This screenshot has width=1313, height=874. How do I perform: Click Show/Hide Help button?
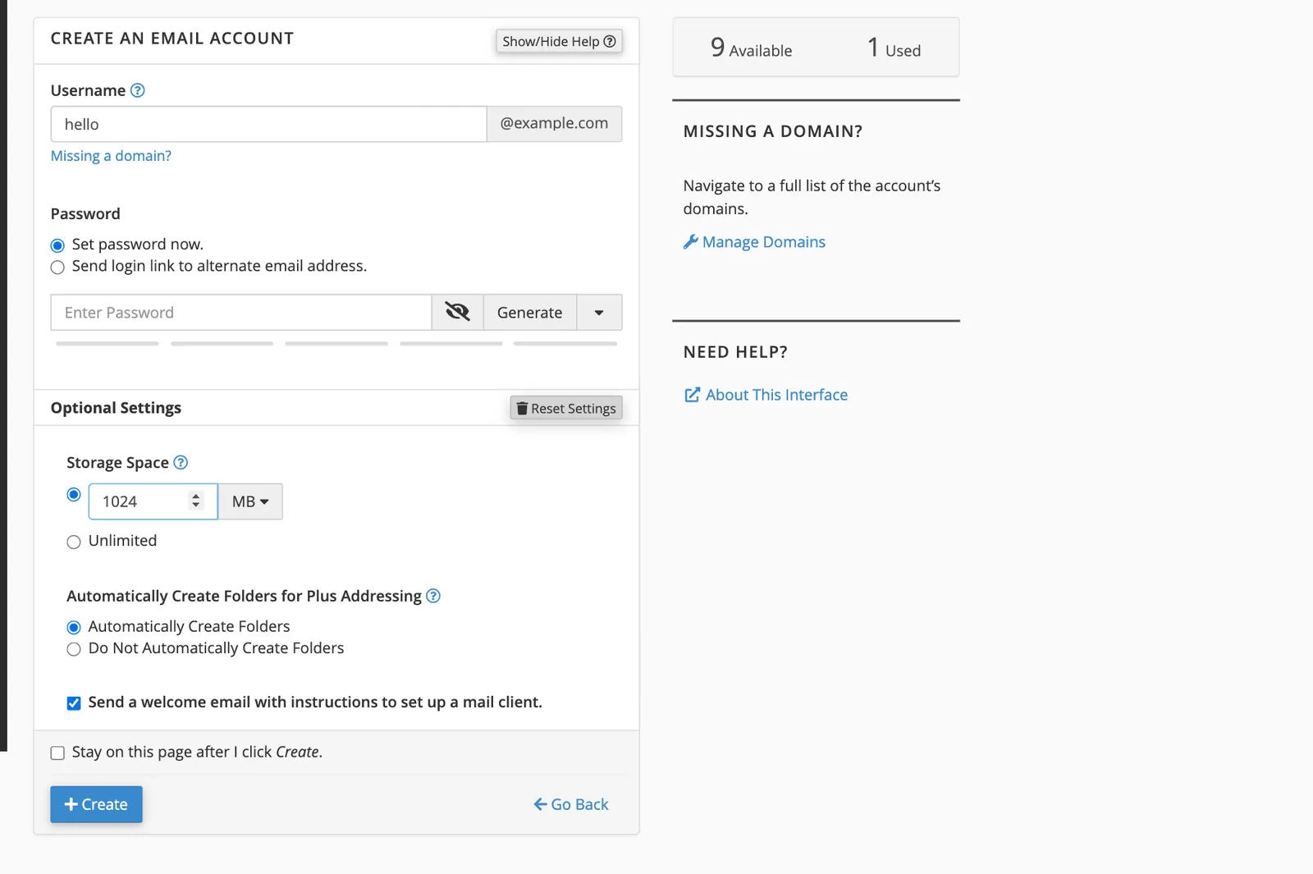[x=559, y=41]
